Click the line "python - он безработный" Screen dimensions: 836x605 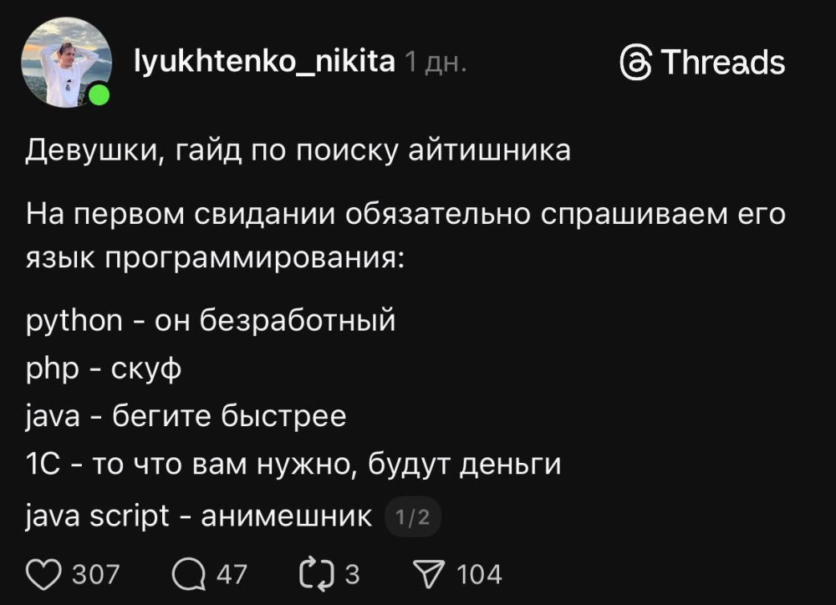tap(210, 320)
